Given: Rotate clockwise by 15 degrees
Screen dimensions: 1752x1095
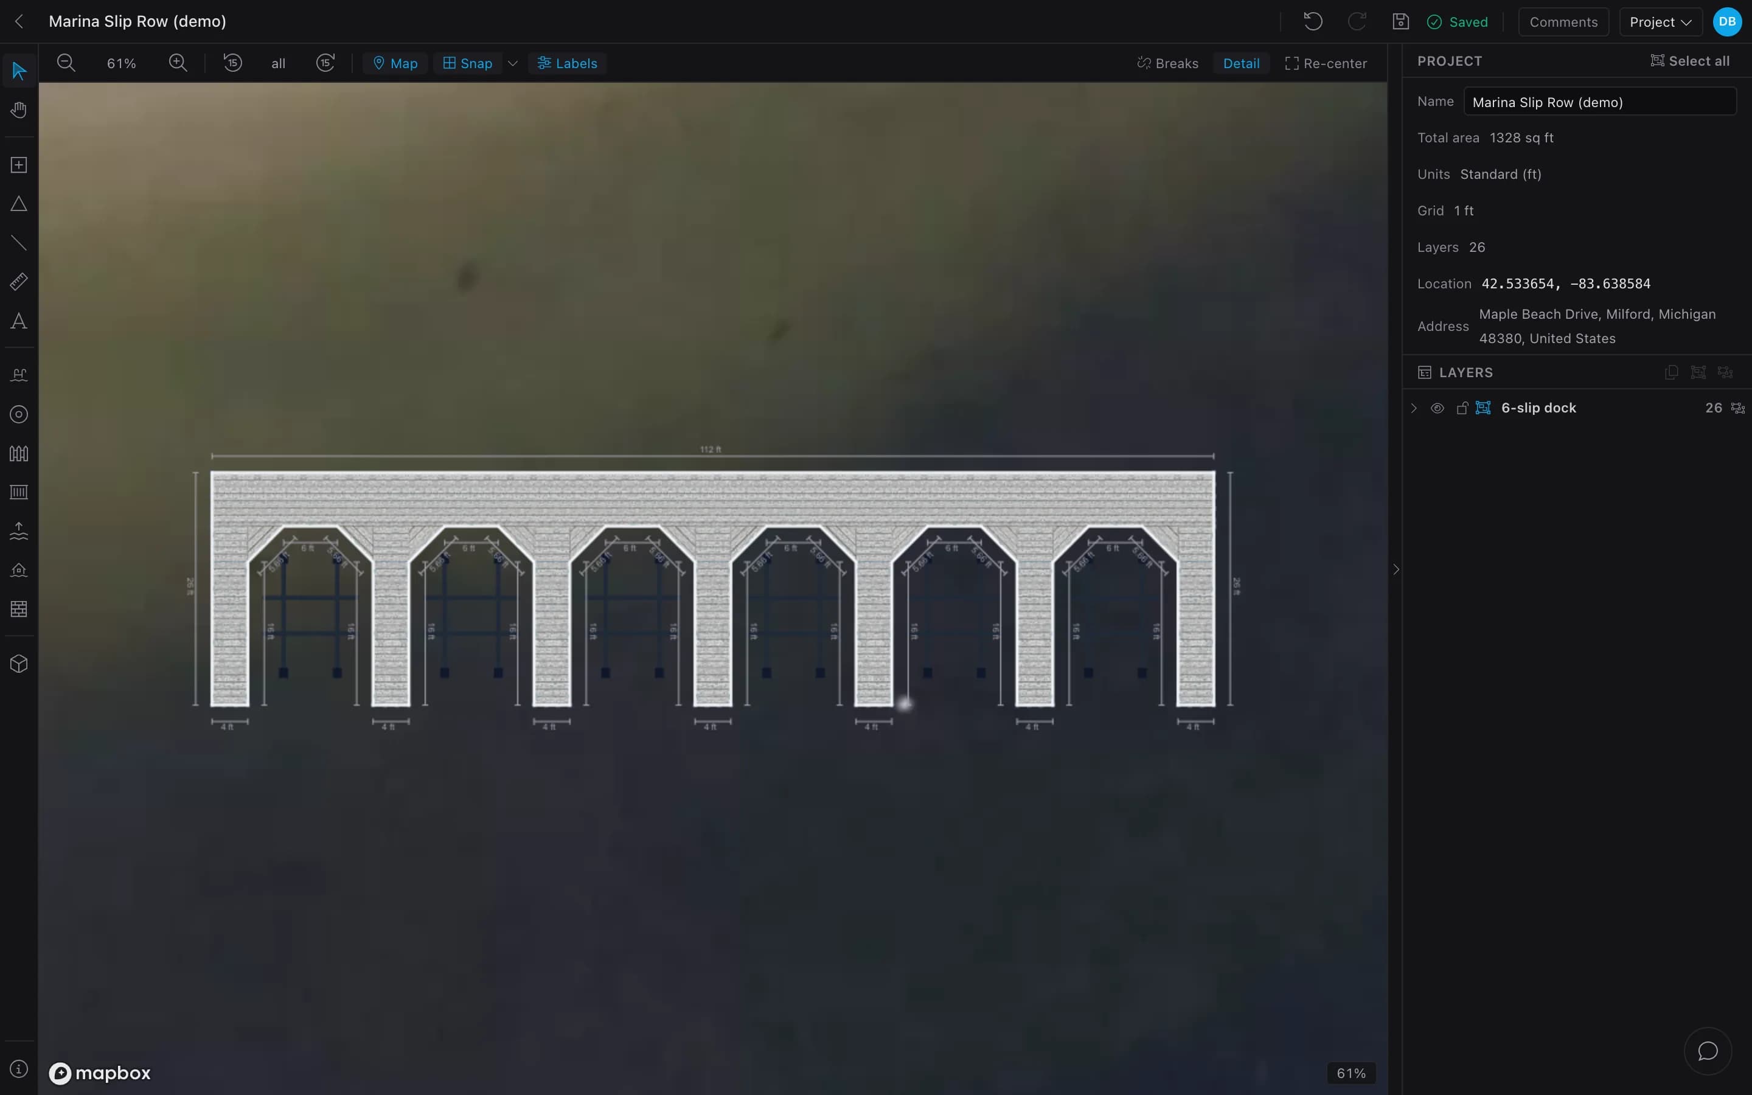Looking at the screenshot, I should tap(326, 63).
